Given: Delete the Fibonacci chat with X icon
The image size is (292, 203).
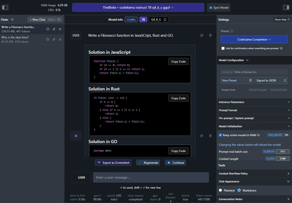Looking at the screenshot, I should pos(60,29).
